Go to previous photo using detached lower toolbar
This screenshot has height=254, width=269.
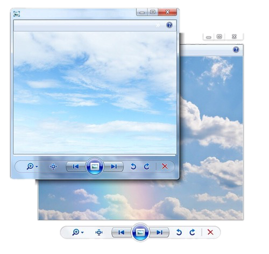(122, 232)
